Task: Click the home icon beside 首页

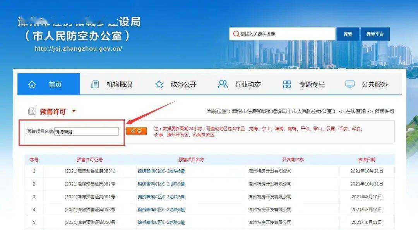Action: click(x=33, y=84)
